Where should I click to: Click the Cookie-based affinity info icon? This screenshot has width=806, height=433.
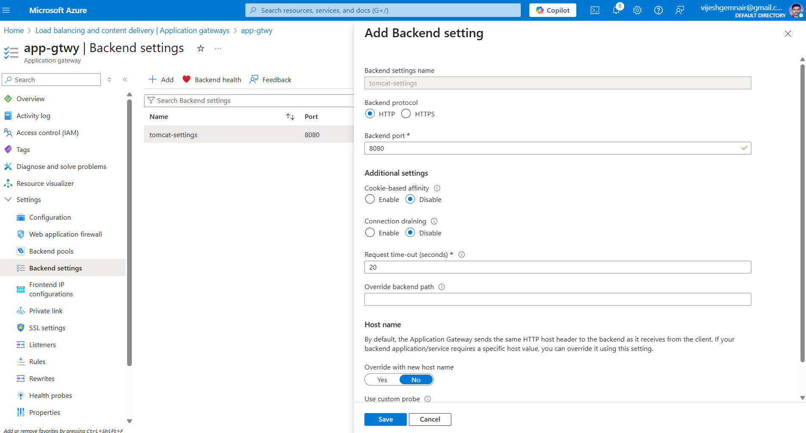click(437, 188)
